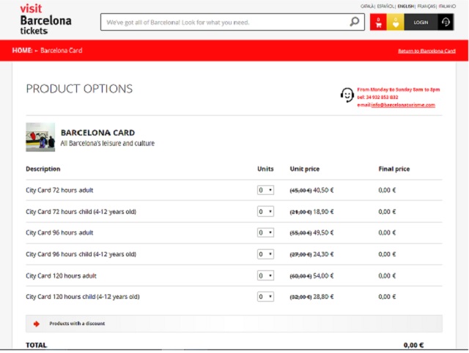Click City Card 72 hours child description
Screen dimensions: 469x353
point(81,212)
